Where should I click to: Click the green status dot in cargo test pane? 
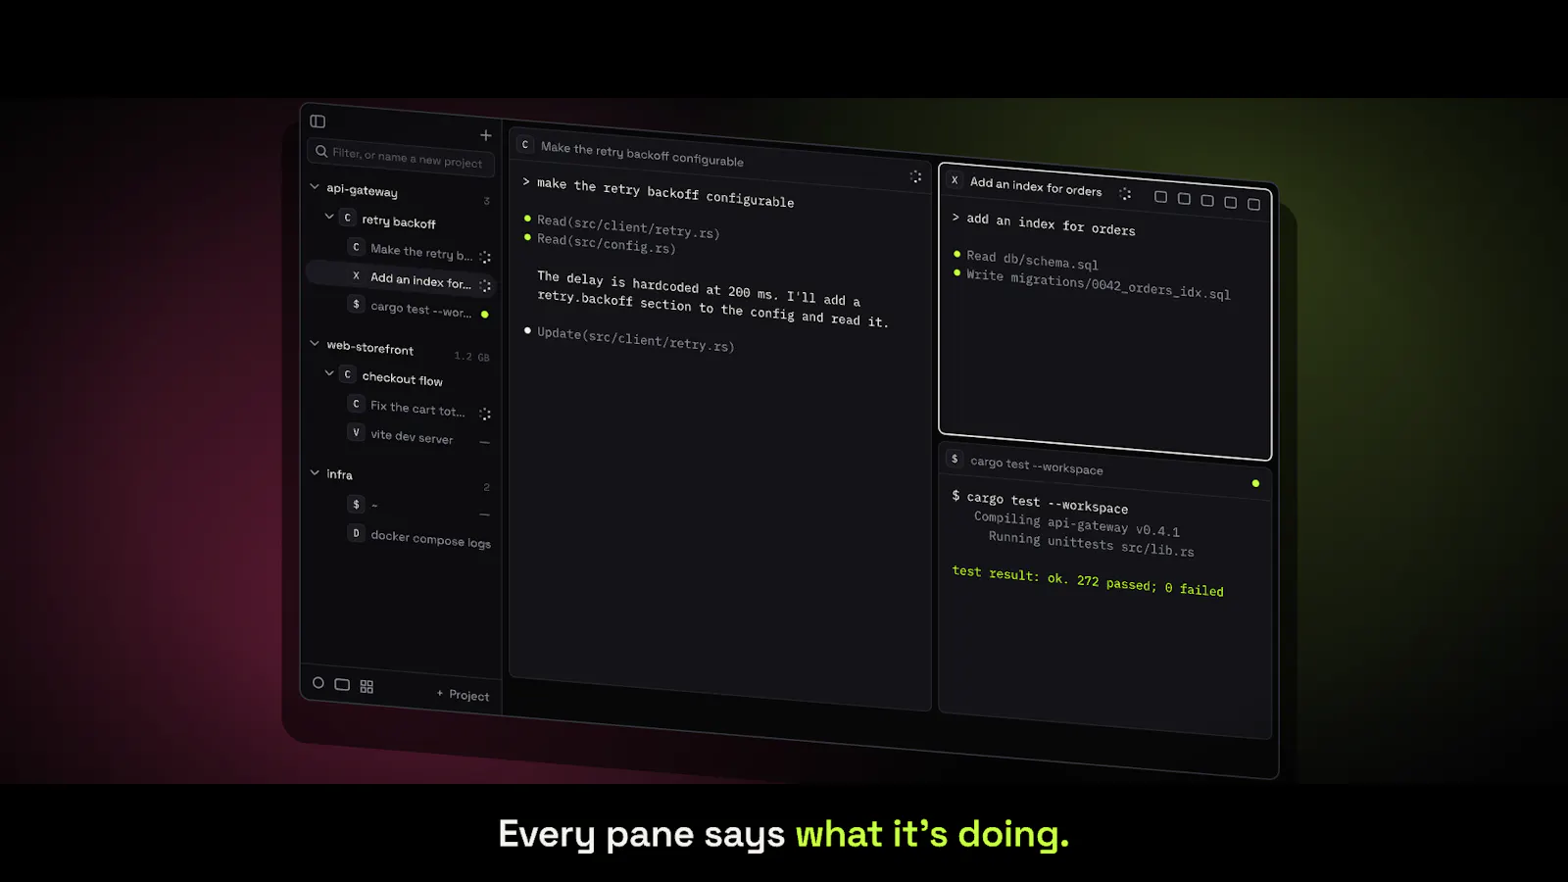coord(1255,483)
